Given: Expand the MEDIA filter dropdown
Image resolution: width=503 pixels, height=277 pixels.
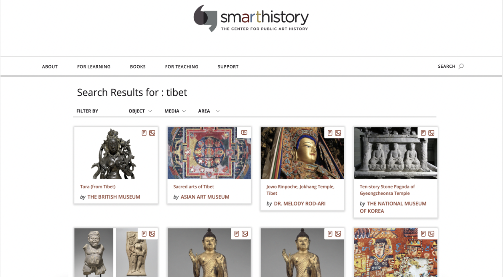Looking at the screenshot, I should pos(175,111).
